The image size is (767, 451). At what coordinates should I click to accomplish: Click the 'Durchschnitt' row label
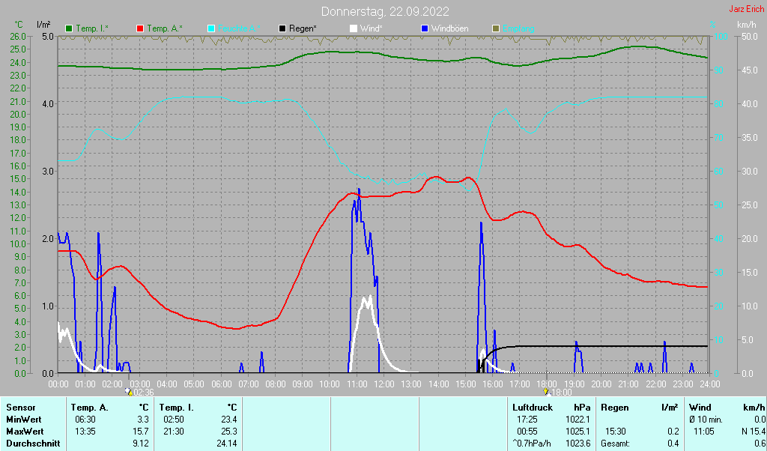33,444
